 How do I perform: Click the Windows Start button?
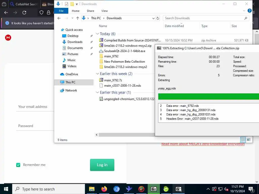(6, 189)
